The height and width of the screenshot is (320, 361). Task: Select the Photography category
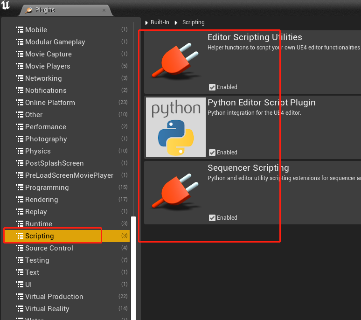[67, 139]
